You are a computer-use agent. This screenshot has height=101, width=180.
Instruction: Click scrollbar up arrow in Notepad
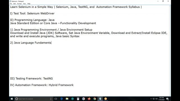click(x=170, y=6)
